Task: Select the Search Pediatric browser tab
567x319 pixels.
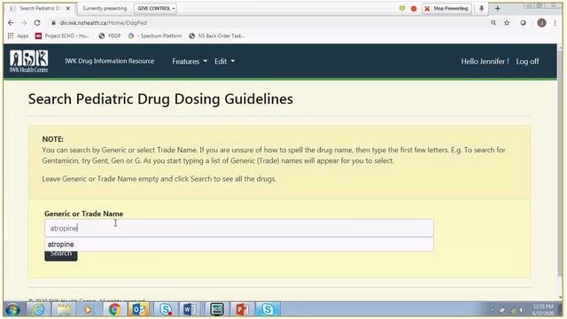Action: (x=39, y=8)
